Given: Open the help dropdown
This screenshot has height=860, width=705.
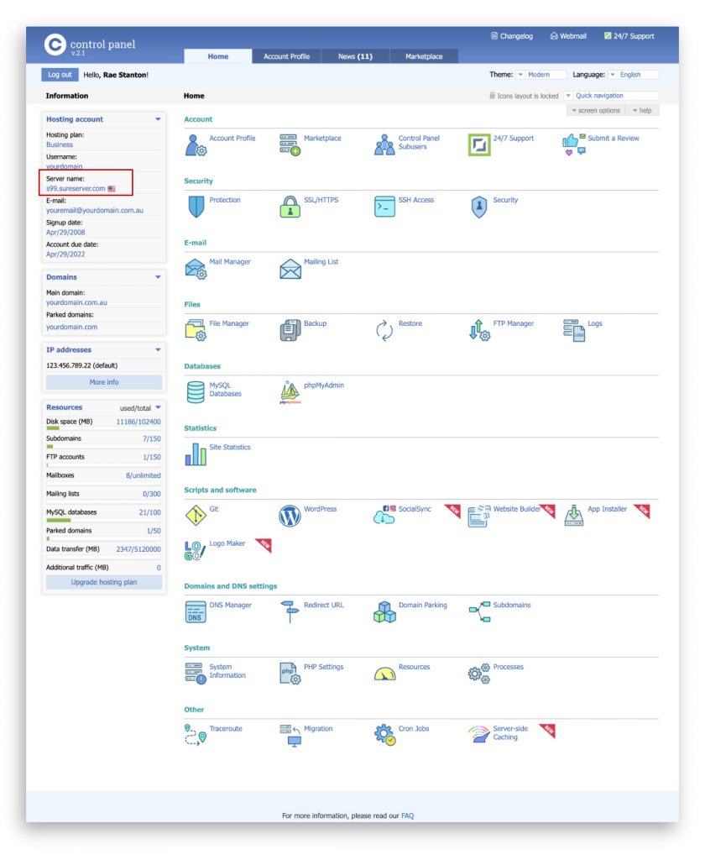Looking at the screenshot, I should (x=642, y=111).
